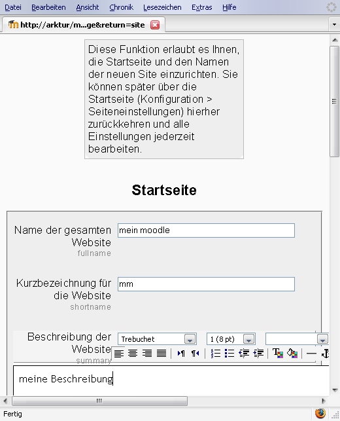Click the scroll left arrow
This screenshot has height=421, width=340.
pos(5,401)
